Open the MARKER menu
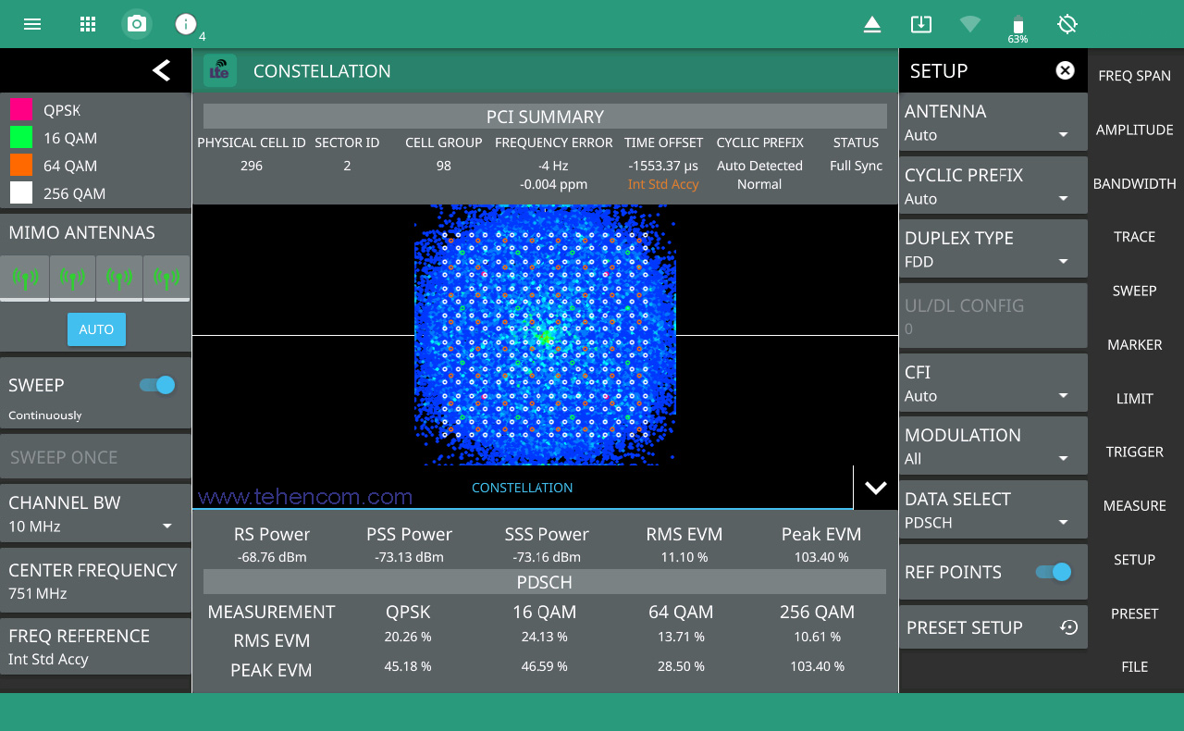Screen dimensions: 1184x731 click(1135, 344)
